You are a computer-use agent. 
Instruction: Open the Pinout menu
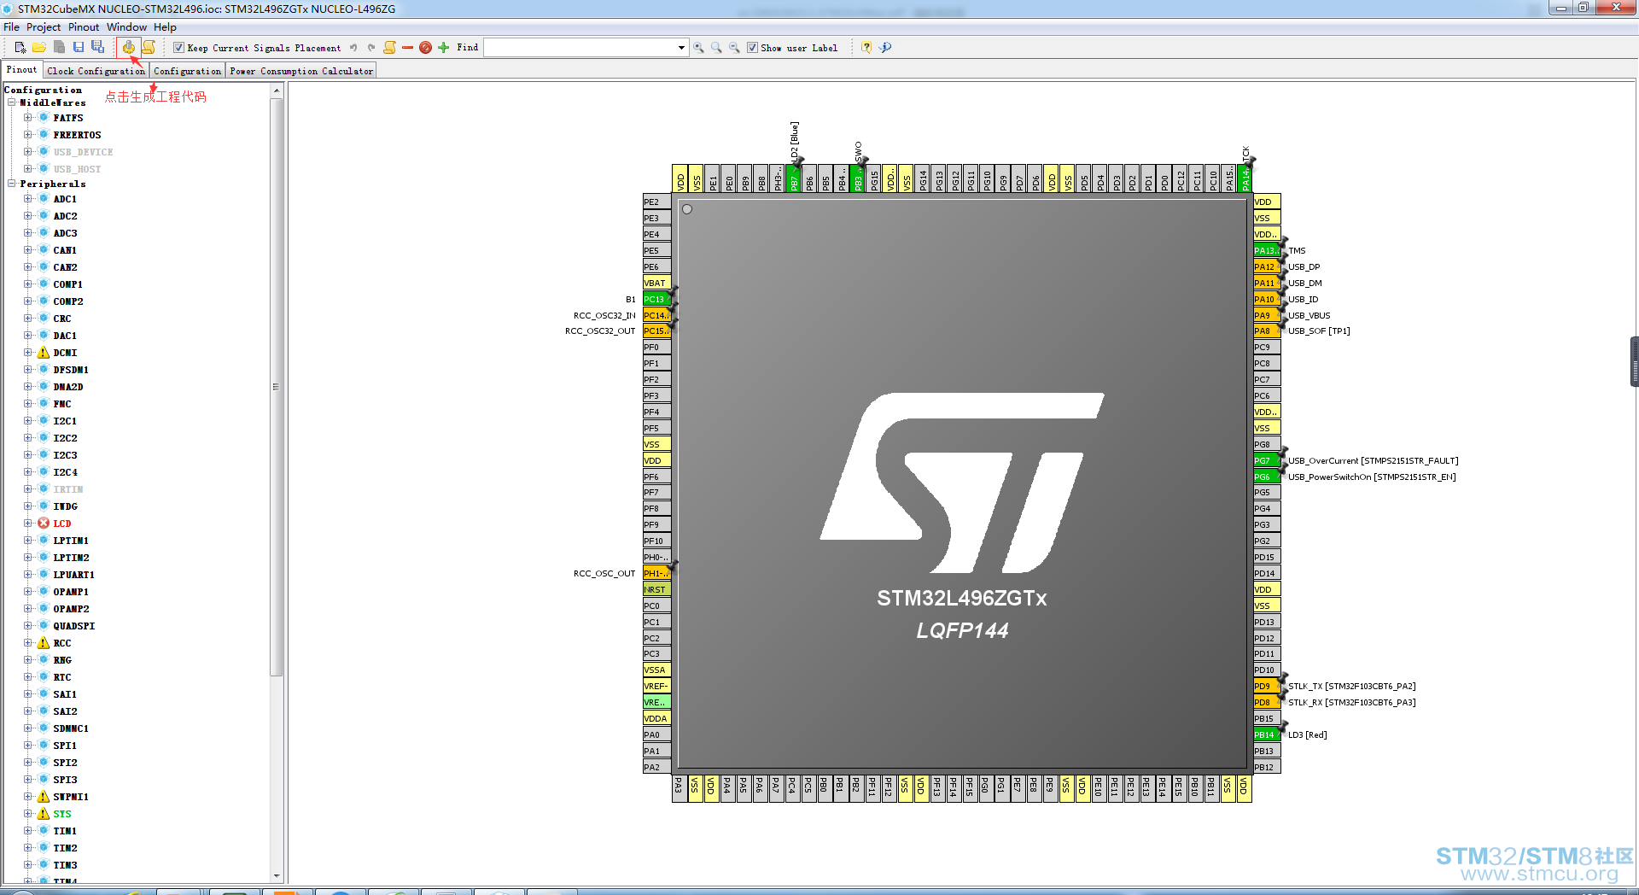[x=84, y=27]
